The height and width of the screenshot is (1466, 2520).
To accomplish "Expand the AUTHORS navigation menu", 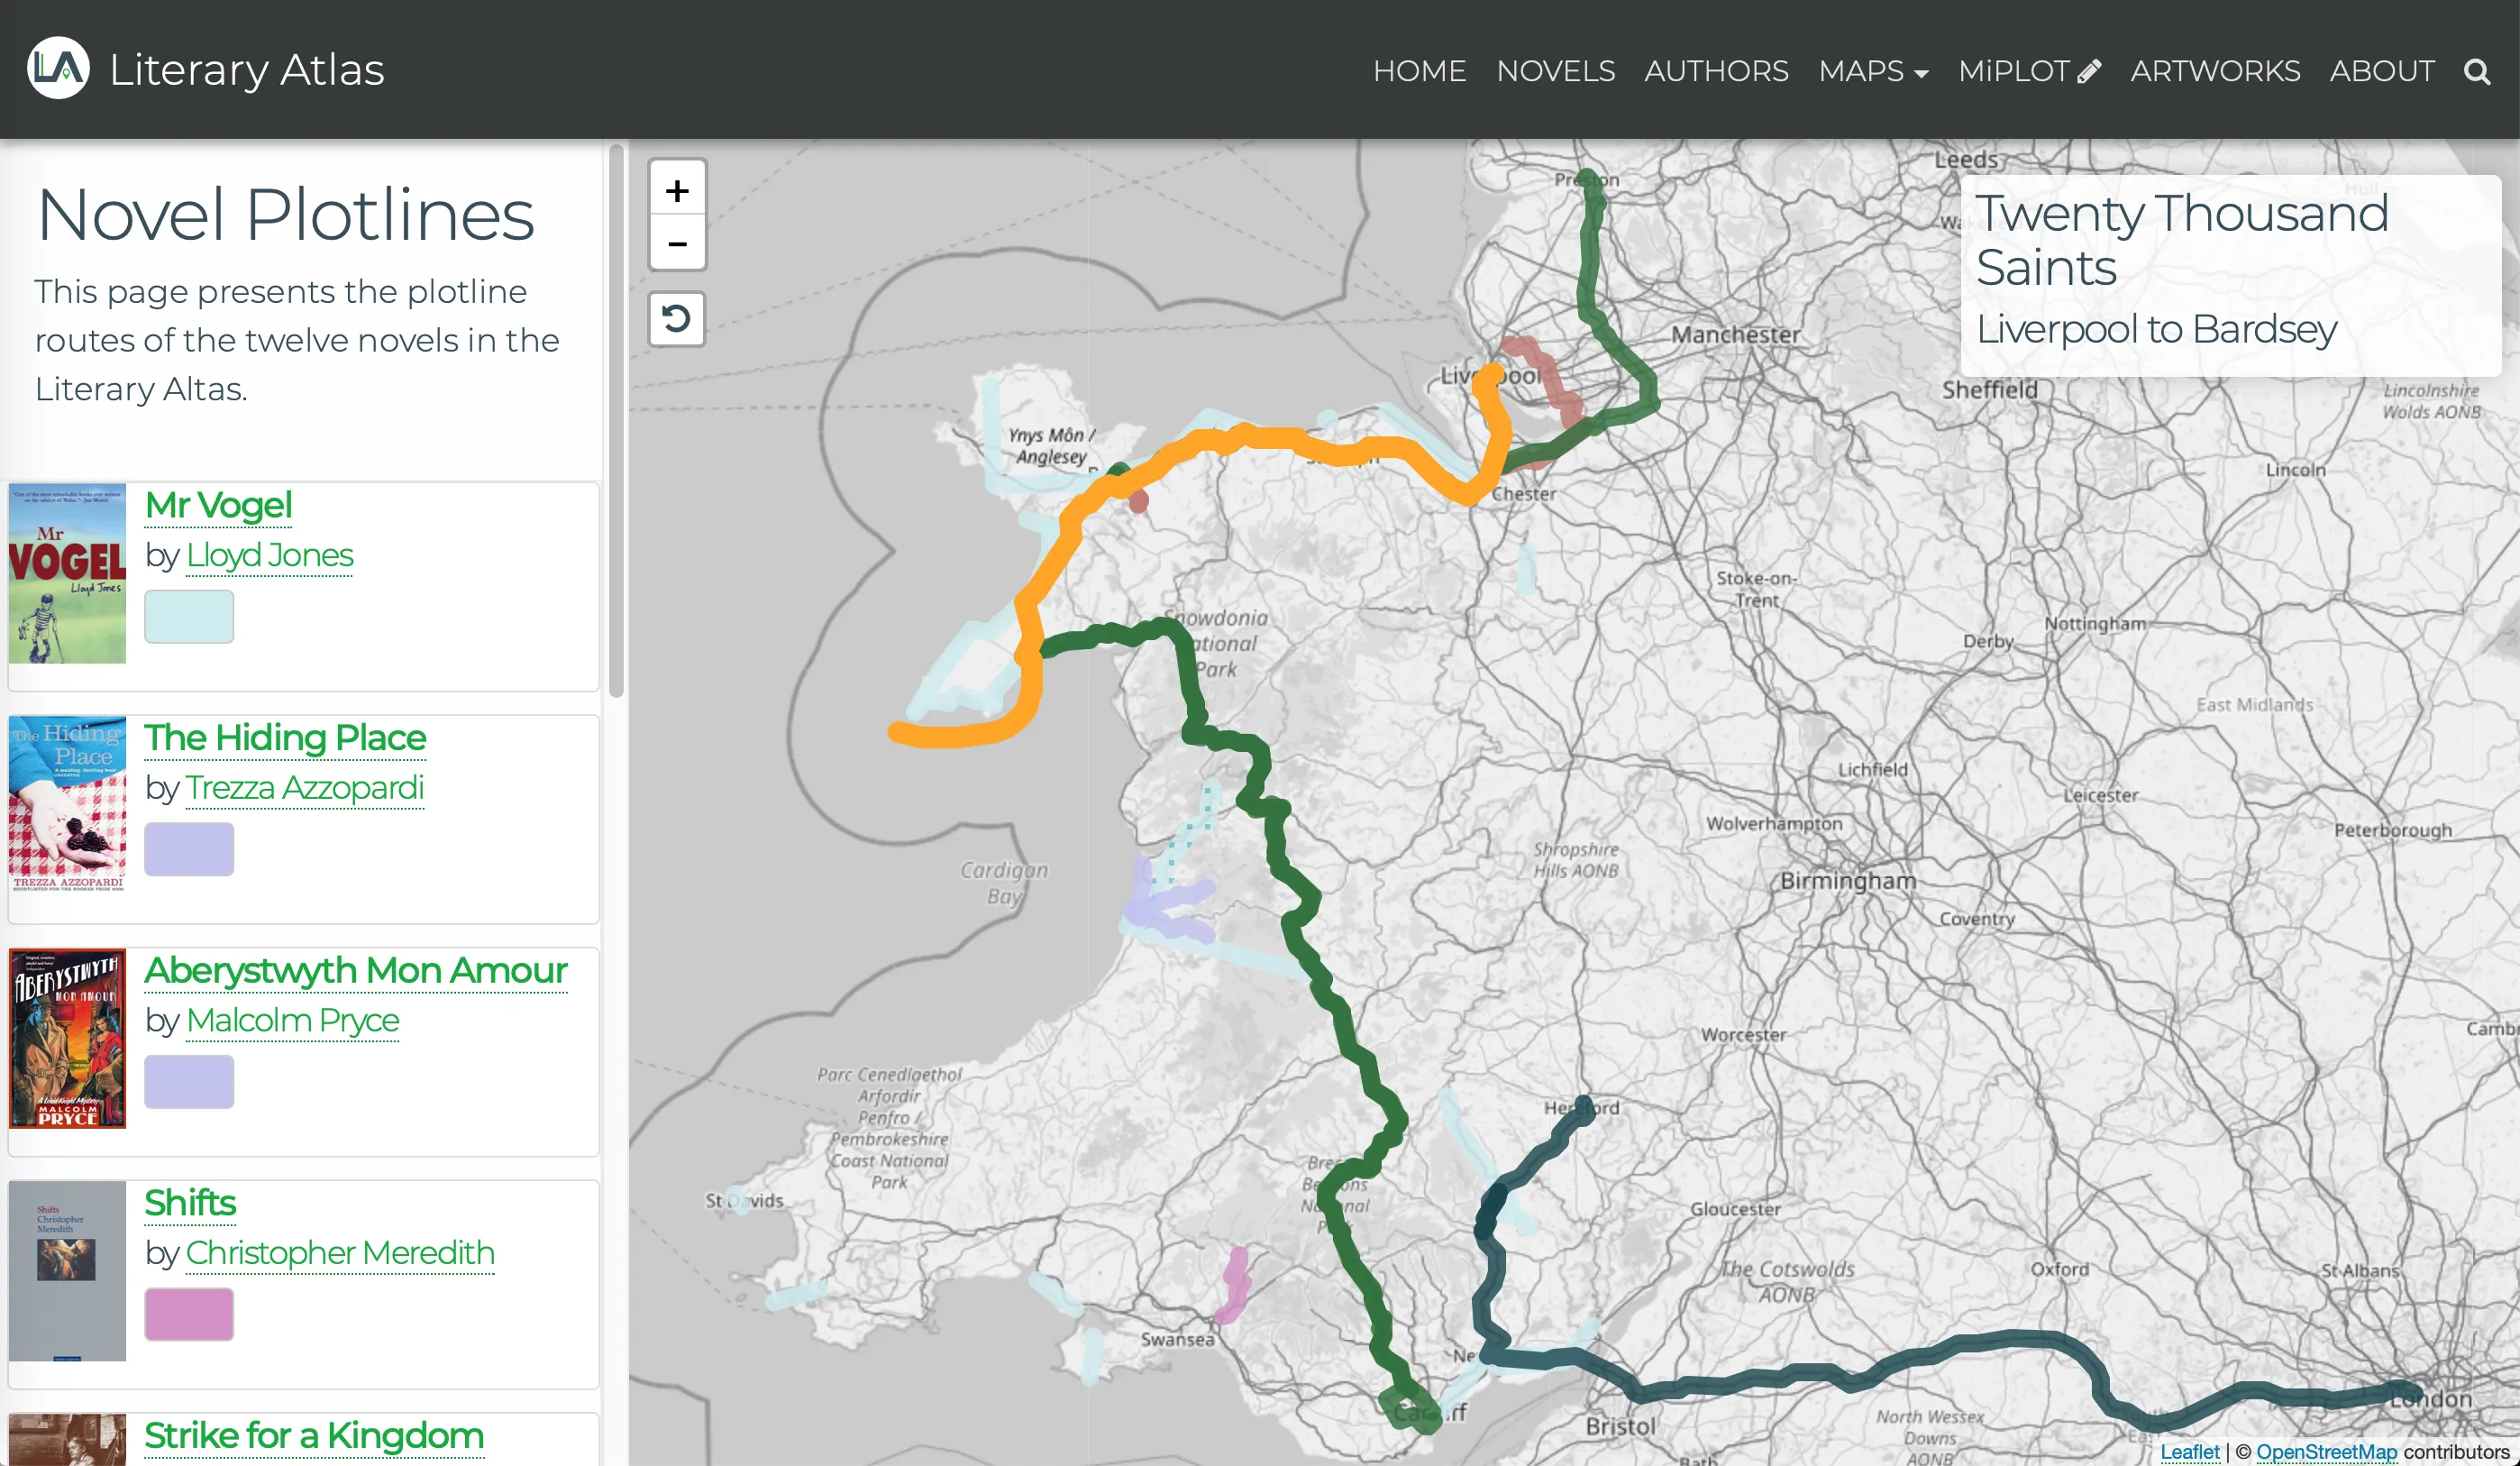I will coord(1716,69).
